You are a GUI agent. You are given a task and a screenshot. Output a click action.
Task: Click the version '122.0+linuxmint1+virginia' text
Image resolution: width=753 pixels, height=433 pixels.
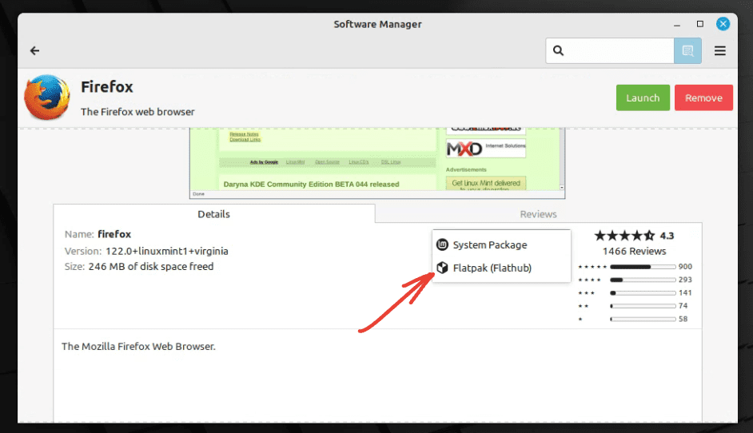(x=166, y=251)
